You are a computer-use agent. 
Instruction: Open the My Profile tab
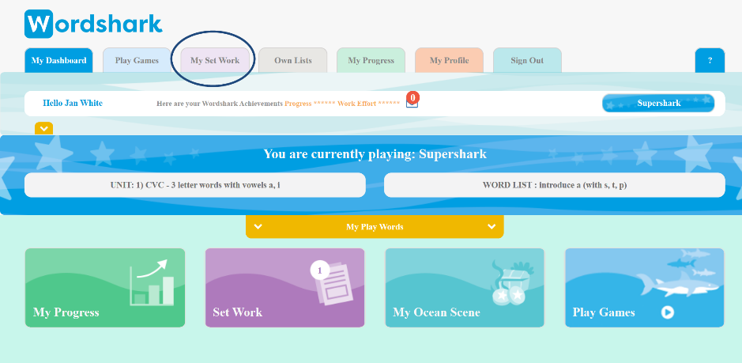(449, 60)
